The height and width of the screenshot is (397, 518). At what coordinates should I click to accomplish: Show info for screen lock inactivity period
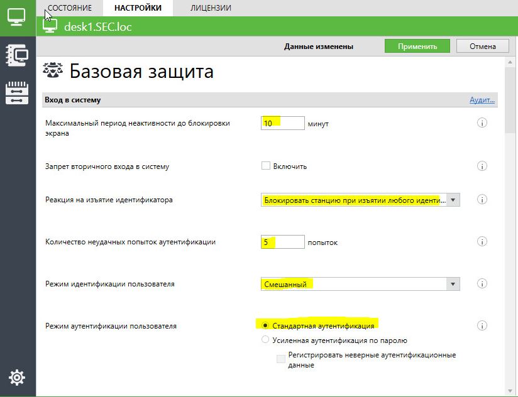[x=482, y=123]
